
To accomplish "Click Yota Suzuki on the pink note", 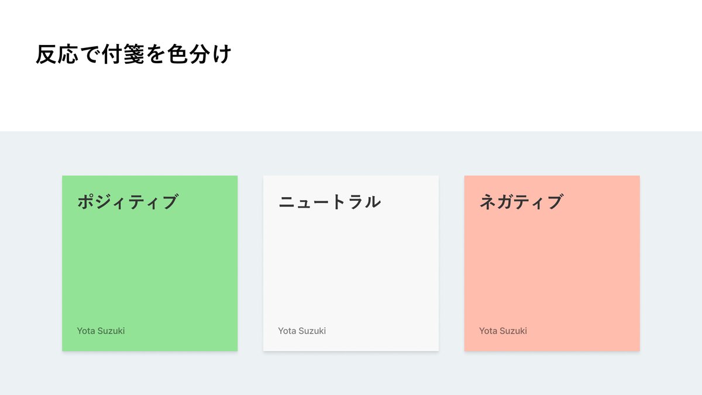I will (503, 331).
